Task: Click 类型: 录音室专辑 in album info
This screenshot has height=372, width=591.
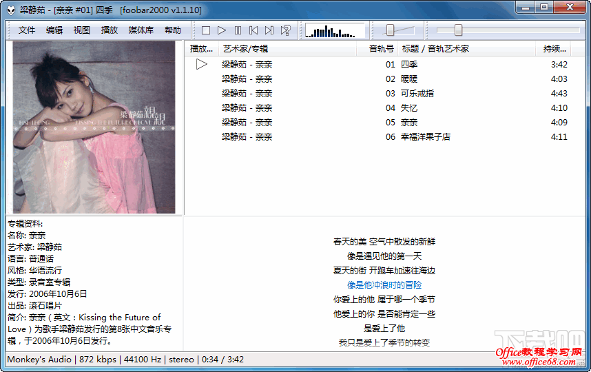Action: pos(39,282)
